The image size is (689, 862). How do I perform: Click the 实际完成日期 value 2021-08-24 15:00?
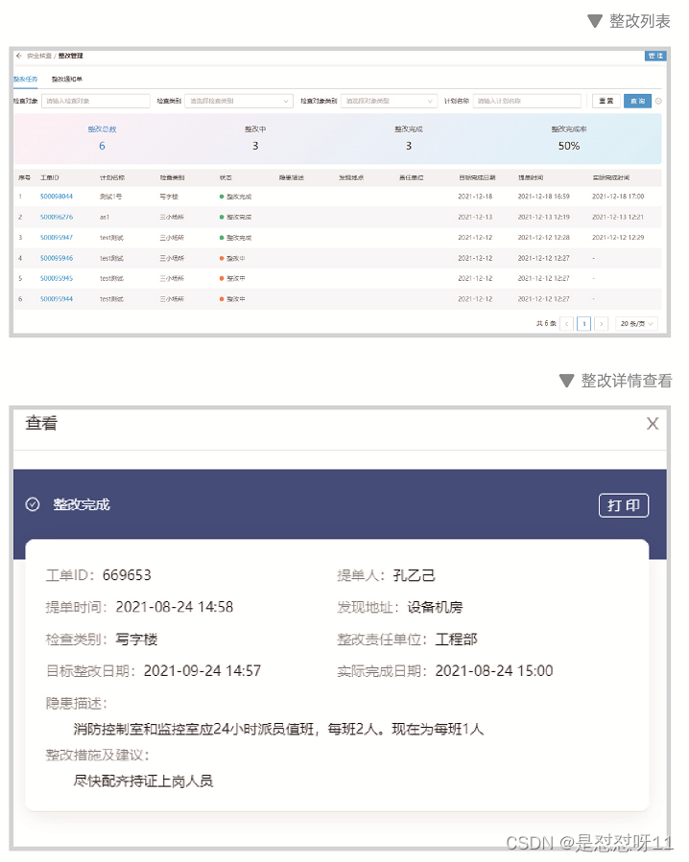pyautogui.click(x=494, y=670)
